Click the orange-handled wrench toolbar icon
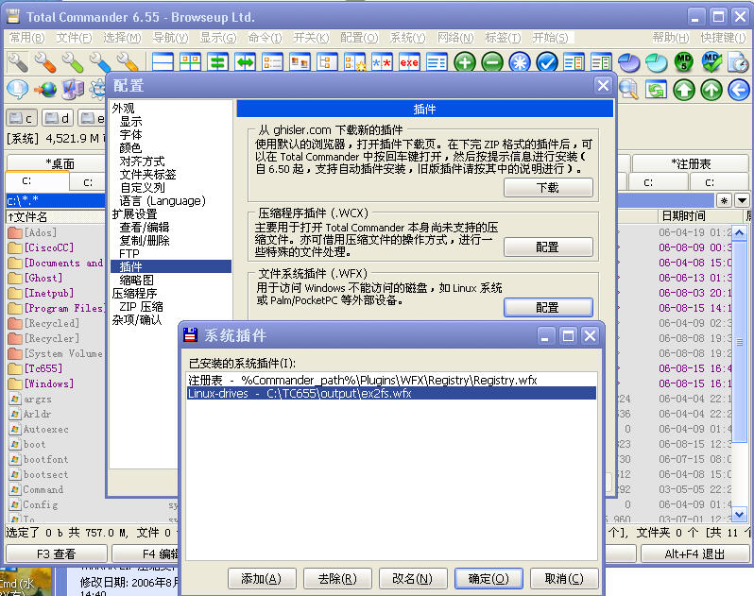 point(45,62)
